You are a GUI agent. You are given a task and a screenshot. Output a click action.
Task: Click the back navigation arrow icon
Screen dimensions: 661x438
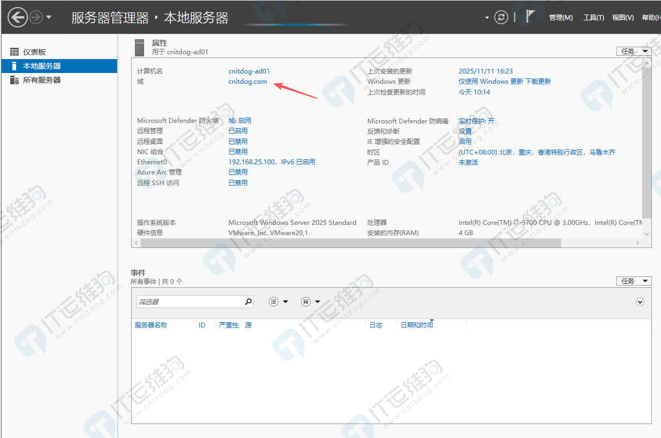[18, 17]
